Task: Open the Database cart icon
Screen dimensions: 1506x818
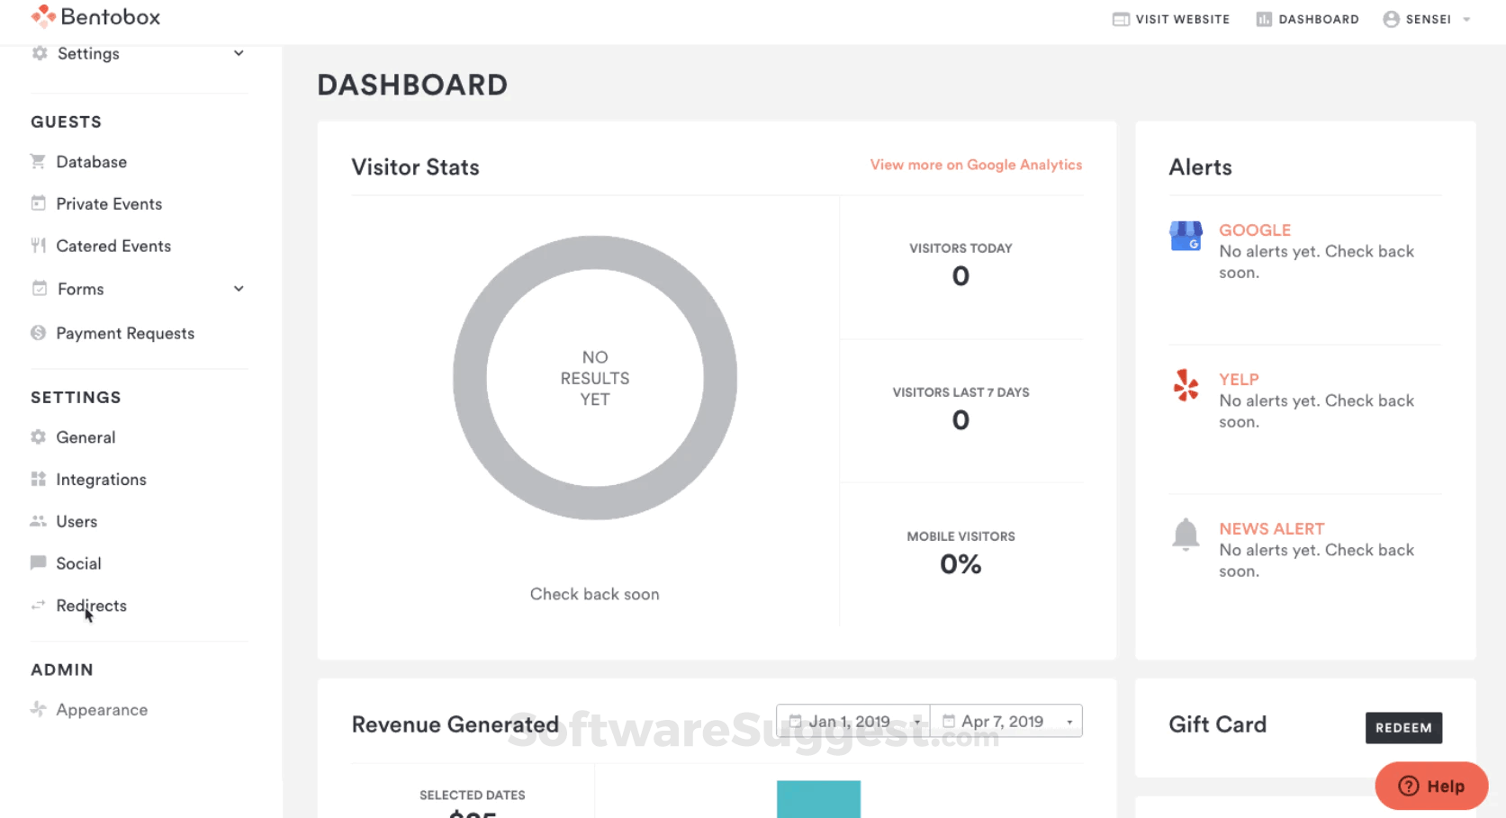Action: [x=38, y=162]
